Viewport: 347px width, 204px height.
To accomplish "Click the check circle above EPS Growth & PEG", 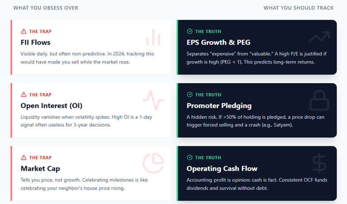I will coord(190,32).
